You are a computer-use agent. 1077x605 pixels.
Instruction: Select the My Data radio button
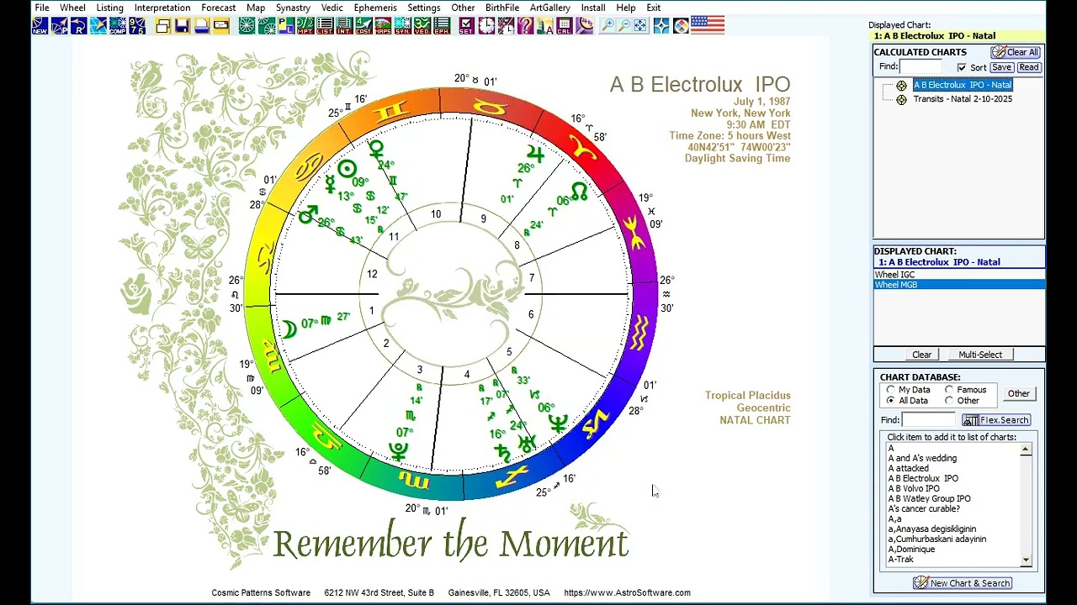pyautogui.click(x=891, y=390)
